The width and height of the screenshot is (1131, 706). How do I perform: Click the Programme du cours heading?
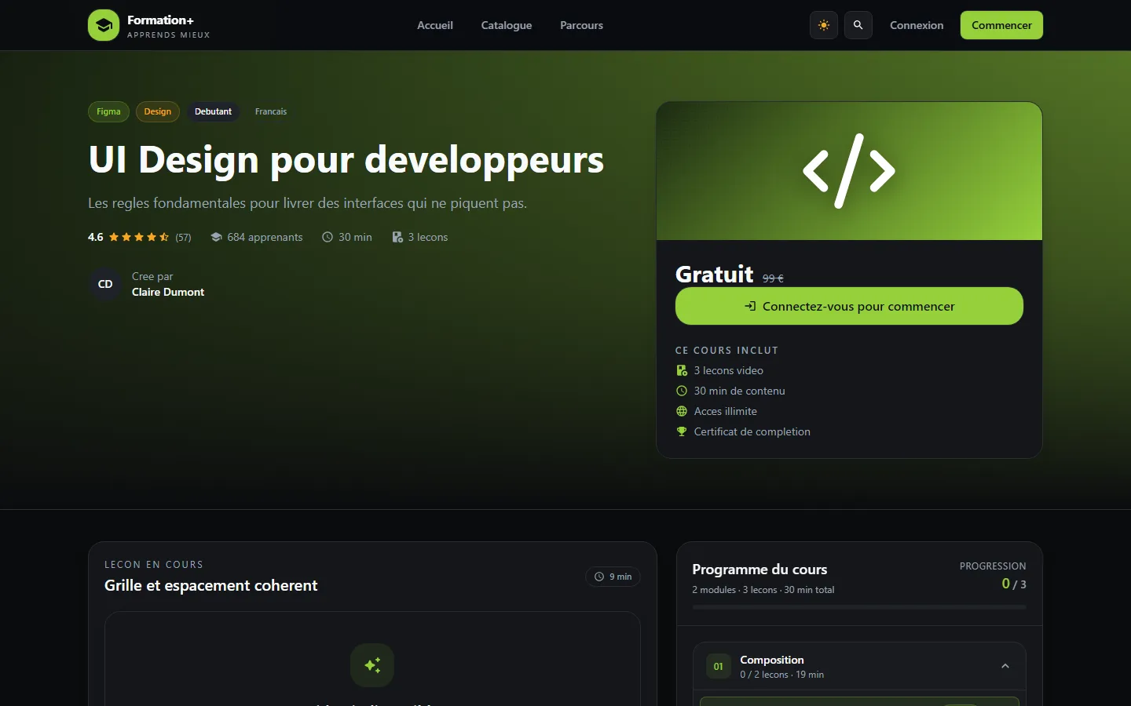tap(759, 570)
